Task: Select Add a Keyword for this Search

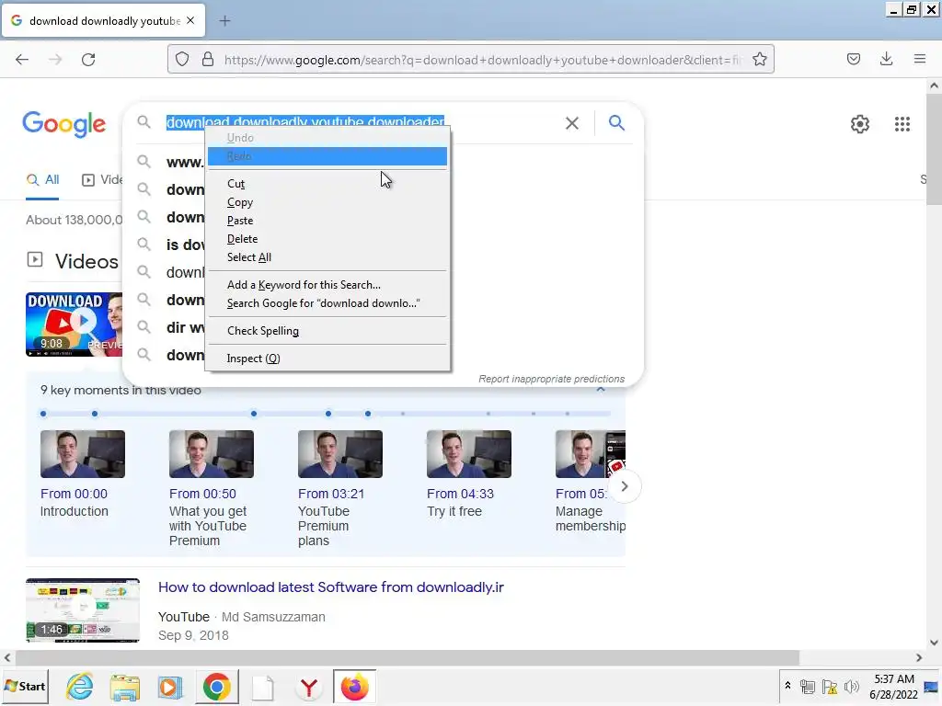Action: 327,285
